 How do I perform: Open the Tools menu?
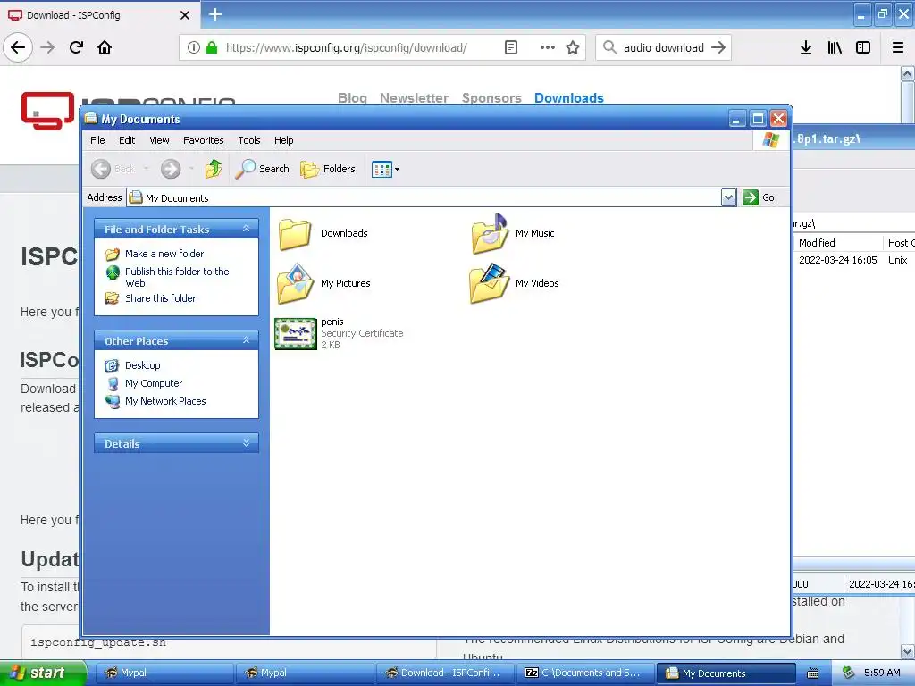coord(249,140)
